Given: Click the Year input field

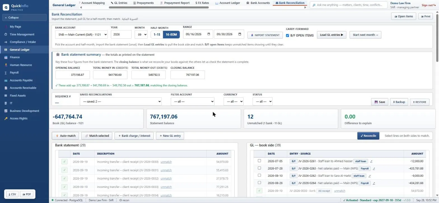Looking at the screenshot, I should pos(121,34).
